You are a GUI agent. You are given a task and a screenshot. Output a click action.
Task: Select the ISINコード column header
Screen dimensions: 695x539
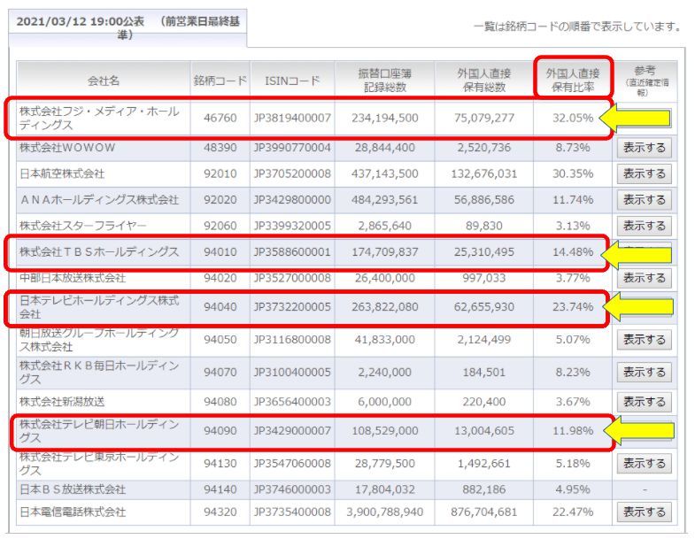[x=292, y=81]
